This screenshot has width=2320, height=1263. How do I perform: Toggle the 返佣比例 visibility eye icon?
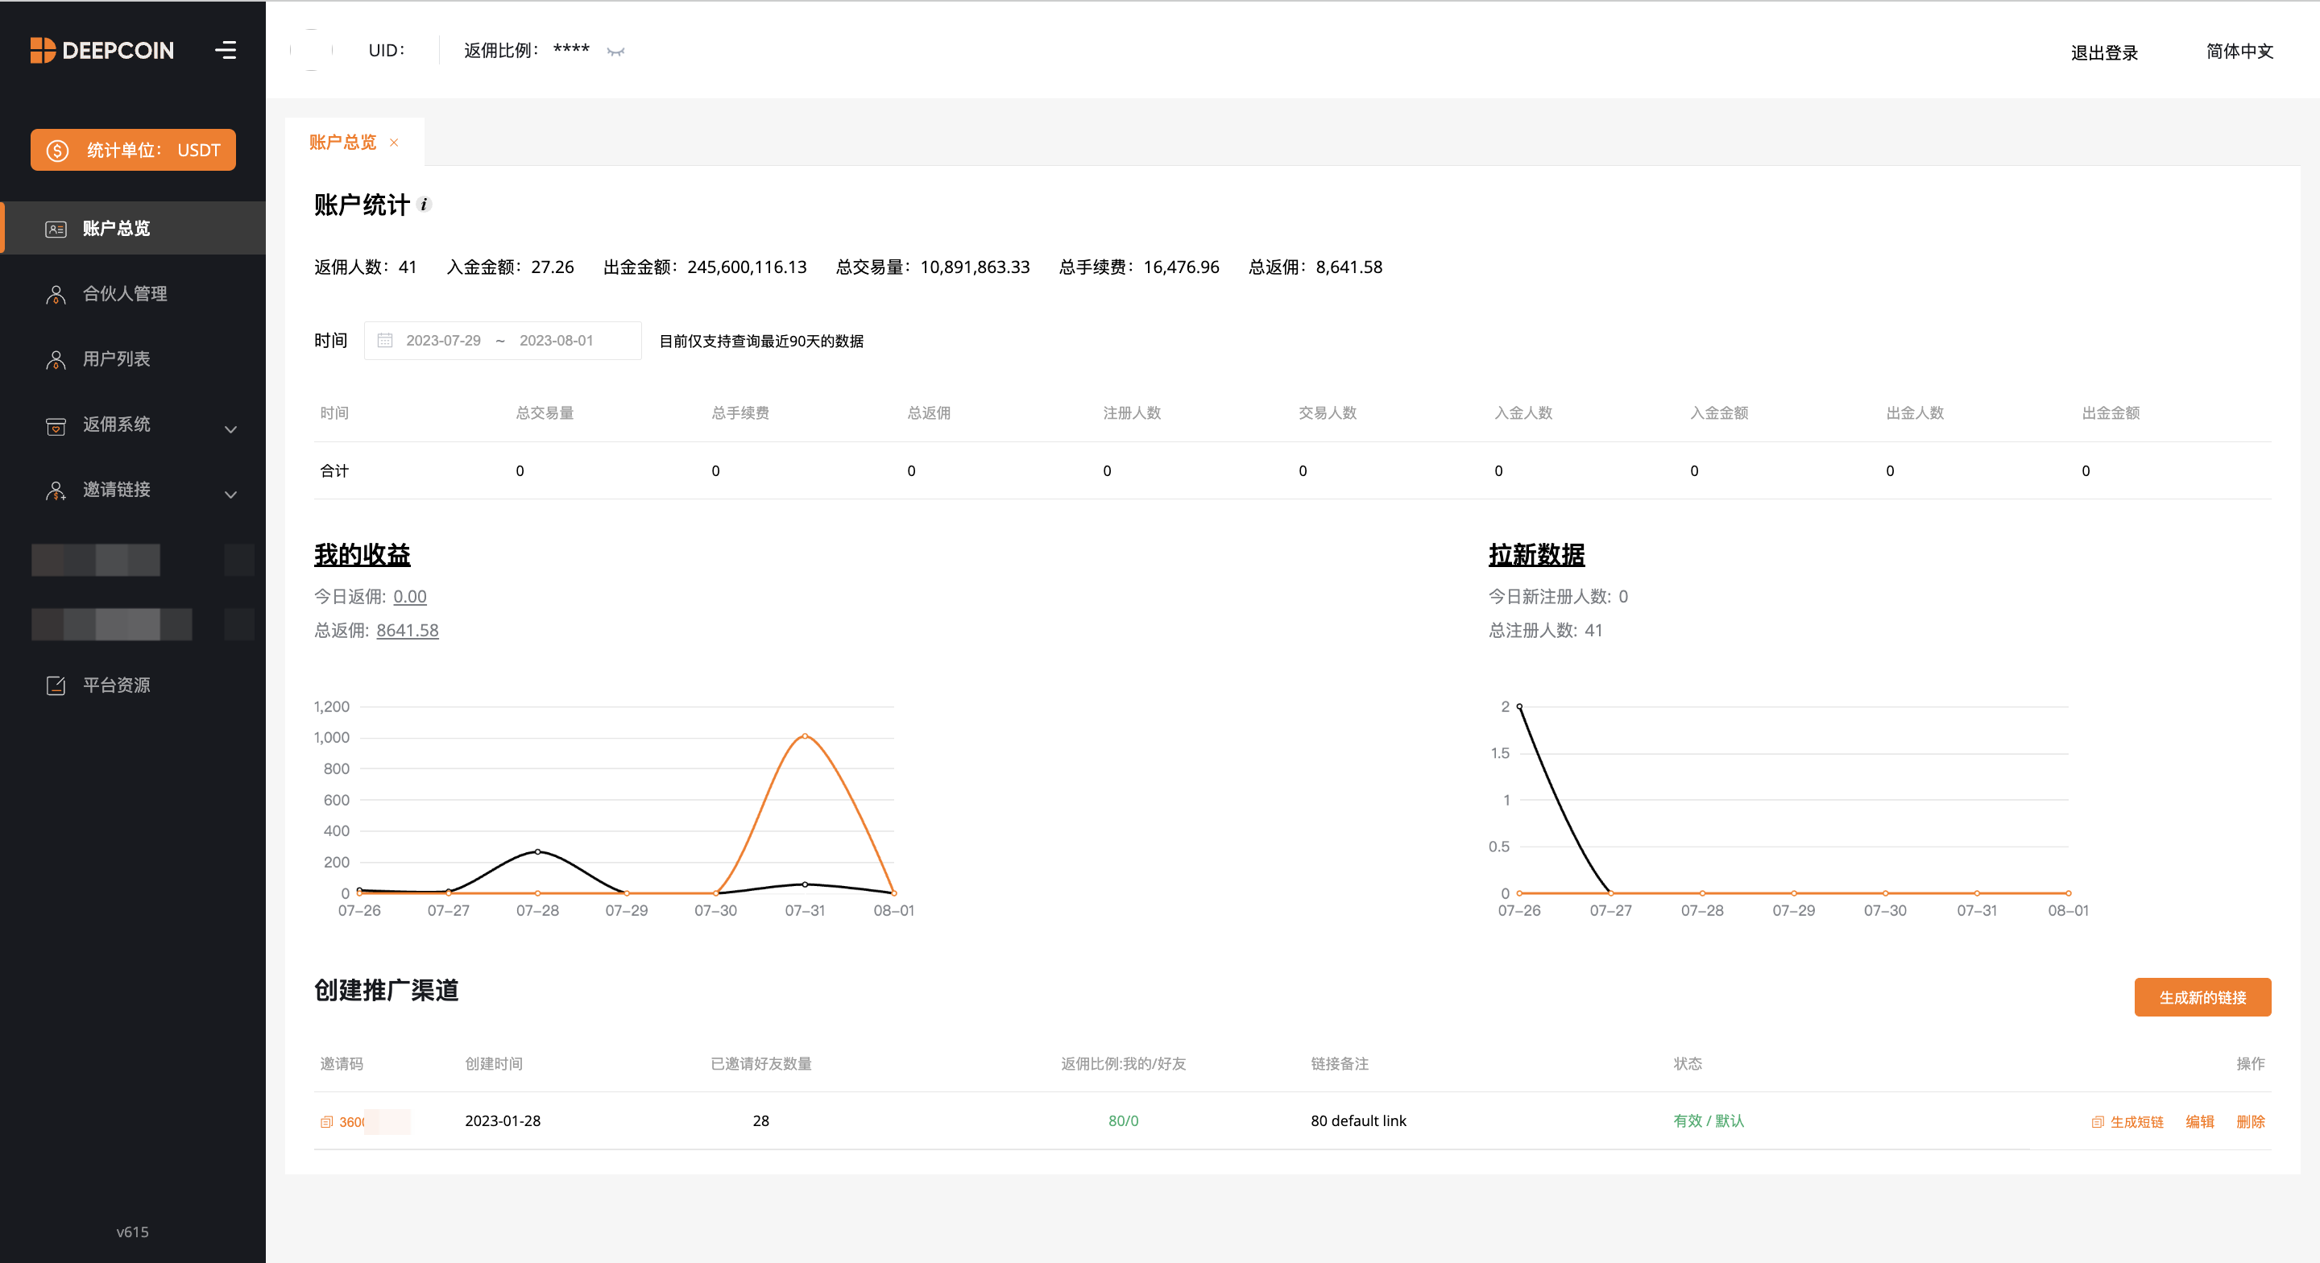(616, 52)
